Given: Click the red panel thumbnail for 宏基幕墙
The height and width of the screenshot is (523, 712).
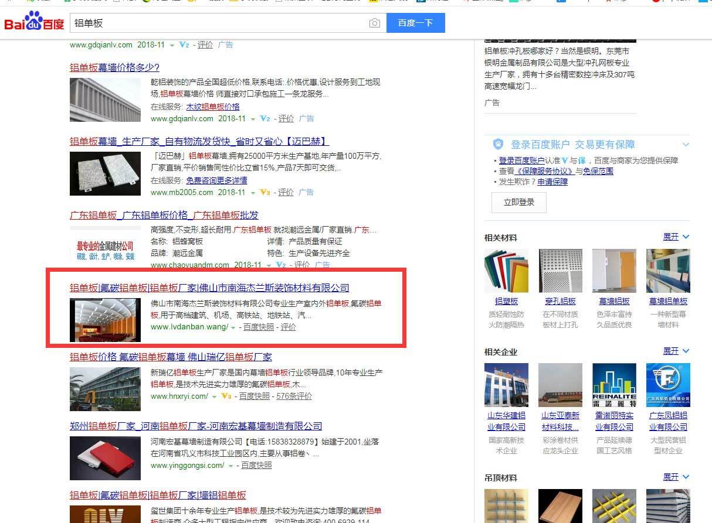Looking at the screenshot, I should [105, 459].
